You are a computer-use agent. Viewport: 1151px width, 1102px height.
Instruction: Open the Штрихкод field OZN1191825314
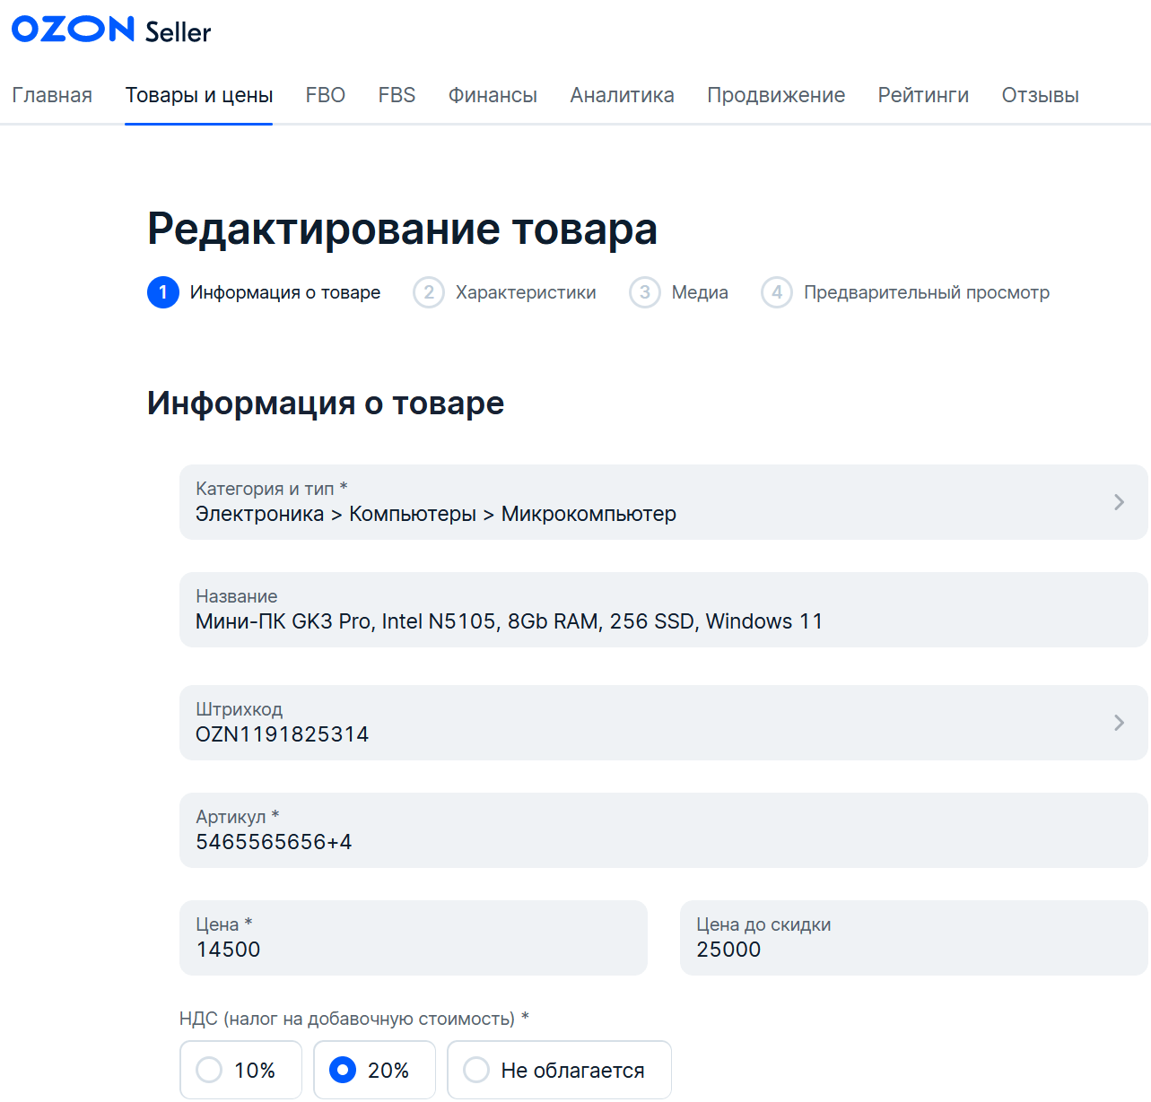pos(664,723)
